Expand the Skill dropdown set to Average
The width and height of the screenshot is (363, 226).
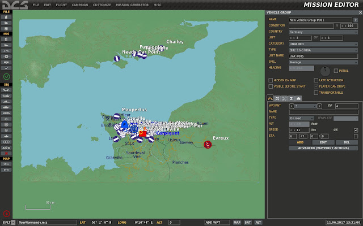coord(323,62)
